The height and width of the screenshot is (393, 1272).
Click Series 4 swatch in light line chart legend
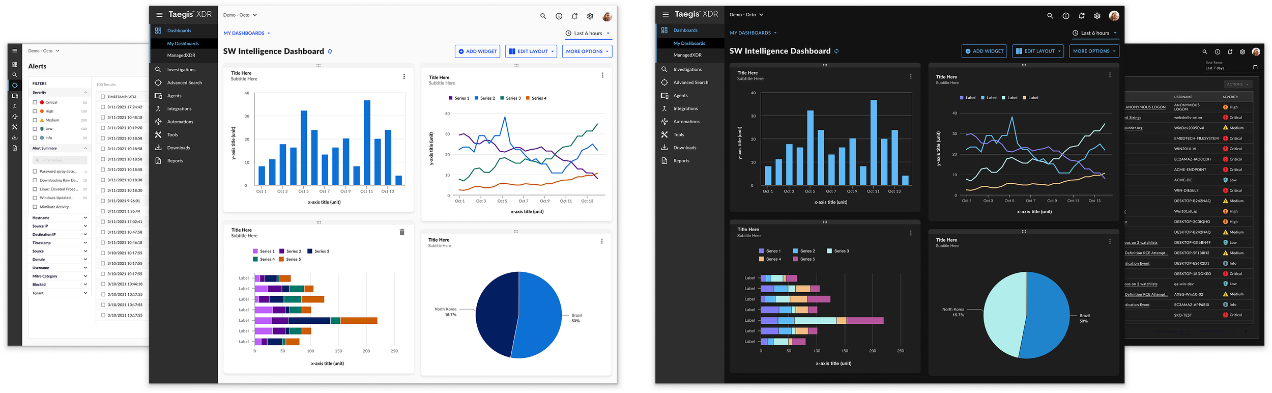coord(528,98)
